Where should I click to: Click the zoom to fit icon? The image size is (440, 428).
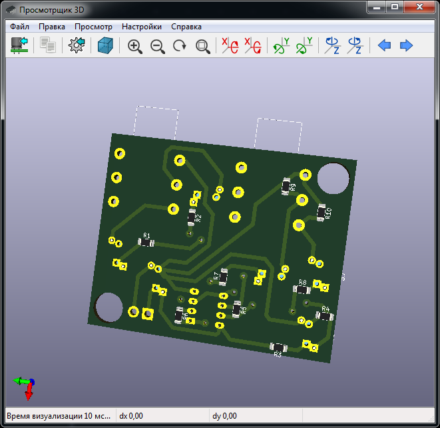coord(203,46)
